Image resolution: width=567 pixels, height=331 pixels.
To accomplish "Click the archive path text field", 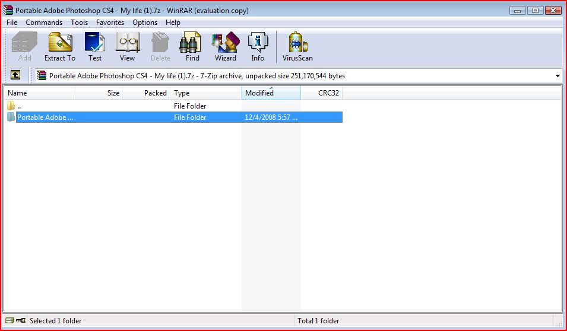I will pos(299,76).
